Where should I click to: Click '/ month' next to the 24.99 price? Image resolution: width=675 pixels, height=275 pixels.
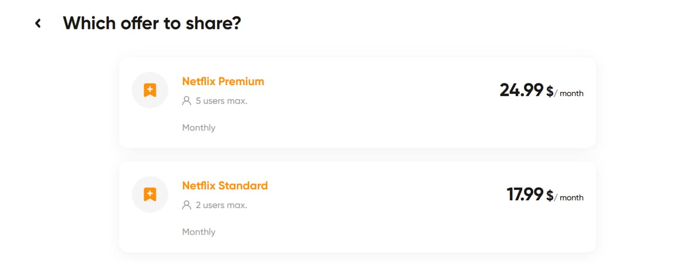click(570, 94)
